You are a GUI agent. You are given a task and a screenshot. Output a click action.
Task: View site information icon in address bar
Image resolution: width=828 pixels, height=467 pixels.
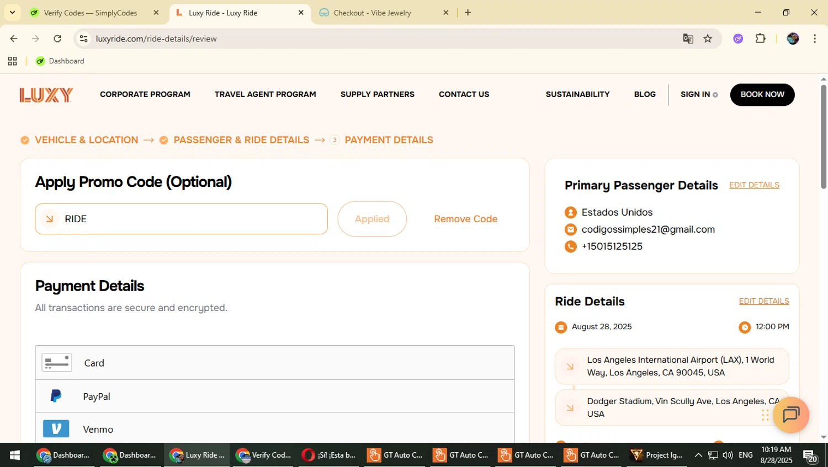(x=84, y=39)
